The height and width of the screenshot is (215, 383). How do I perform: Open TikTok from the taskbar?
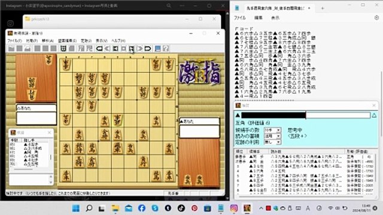pyautogui.click(x=181, y=208)
